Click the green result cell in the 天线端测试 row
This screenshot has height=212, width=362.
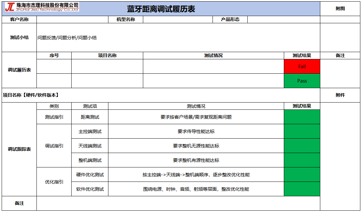[302, 146]
